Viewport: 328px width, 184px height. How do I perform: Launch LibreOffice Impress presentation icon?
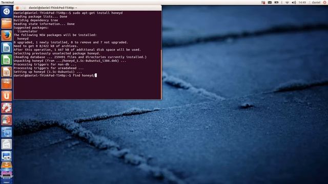click(x=7, y=72)
